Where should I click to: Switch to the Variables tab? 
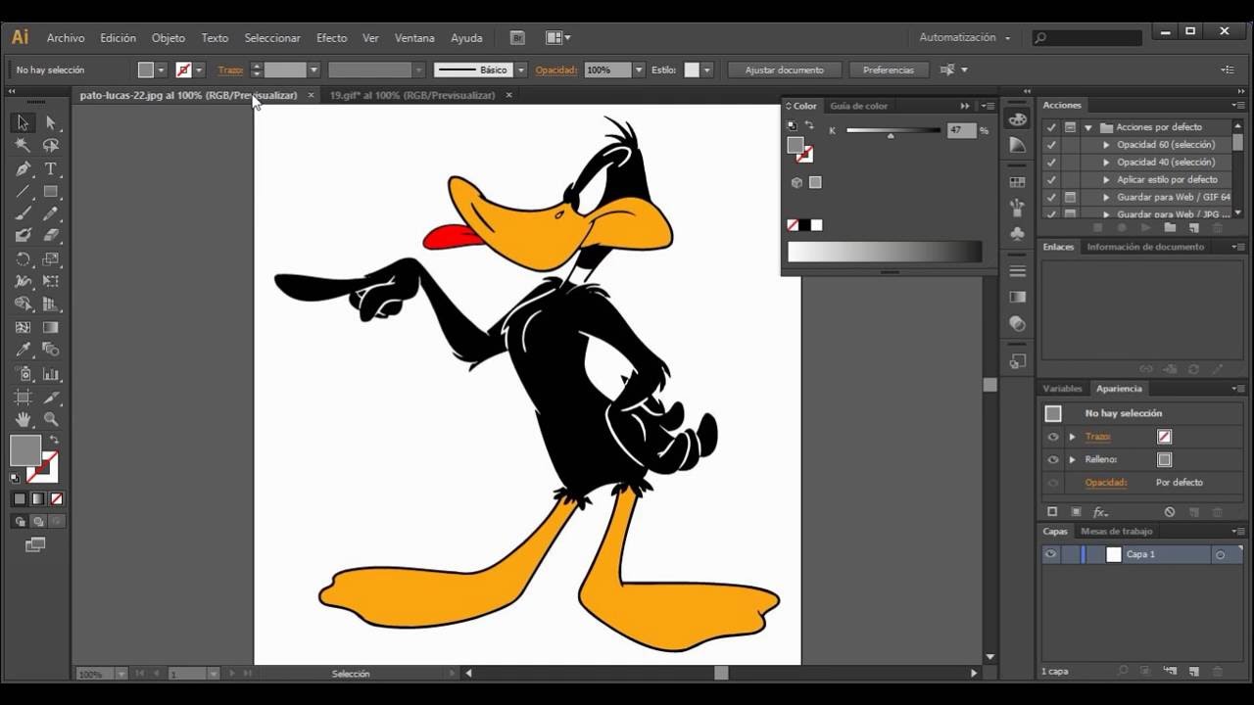[x=1062, y=389]
